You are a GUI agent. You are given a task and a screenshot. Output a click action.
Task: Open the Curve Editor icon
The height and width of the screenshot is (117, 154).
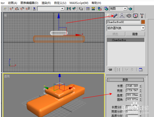88,9
